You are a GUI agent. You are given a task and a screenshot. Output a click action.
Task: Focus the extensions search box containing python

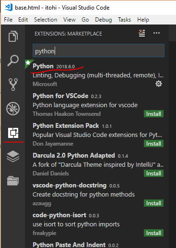(x=98, y=50)
